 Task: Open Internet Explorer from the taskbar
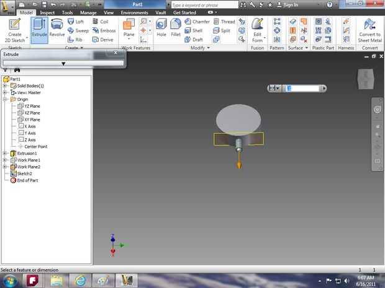coord(80,281)
